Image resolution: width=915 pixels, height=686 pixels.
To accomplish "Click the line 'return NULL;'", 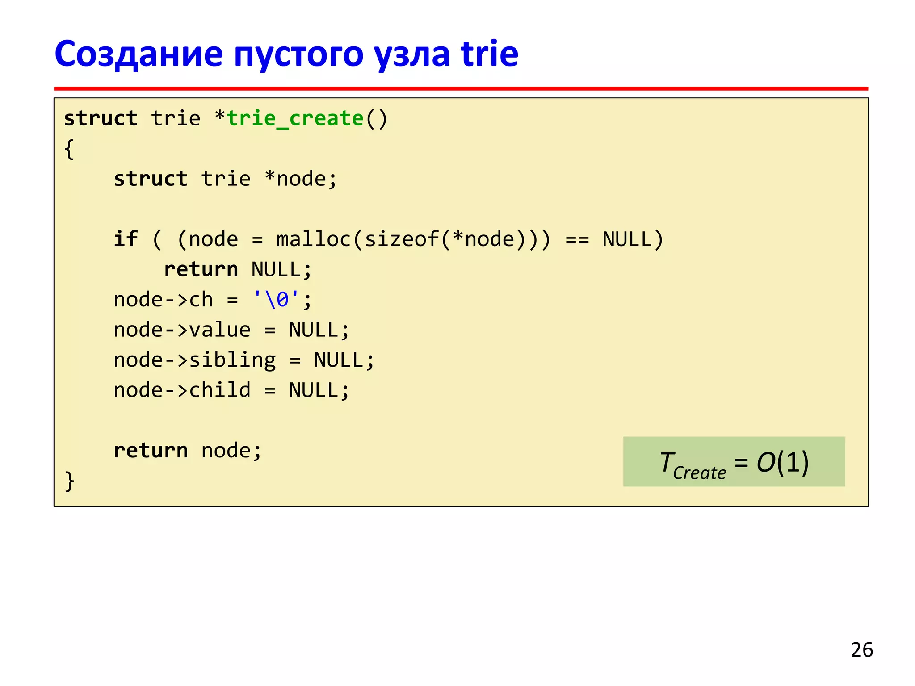I will [x=238, y=270].
